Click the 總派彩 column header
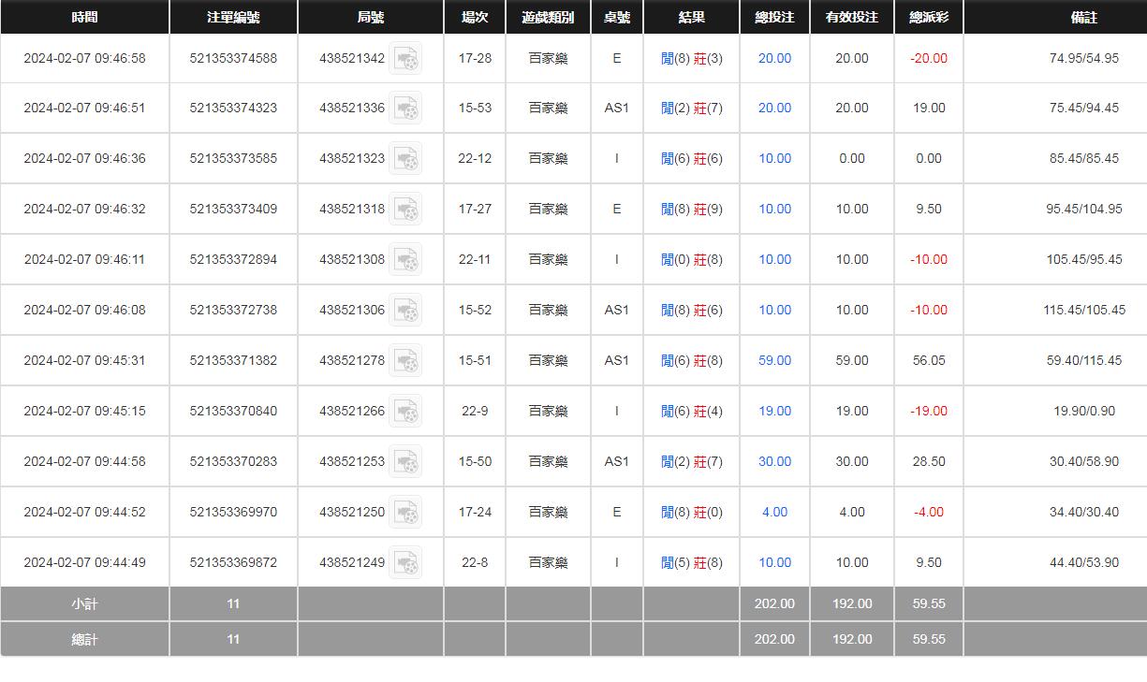The height and width of the screenshot is (682, 1147). [x=928, y=17]
